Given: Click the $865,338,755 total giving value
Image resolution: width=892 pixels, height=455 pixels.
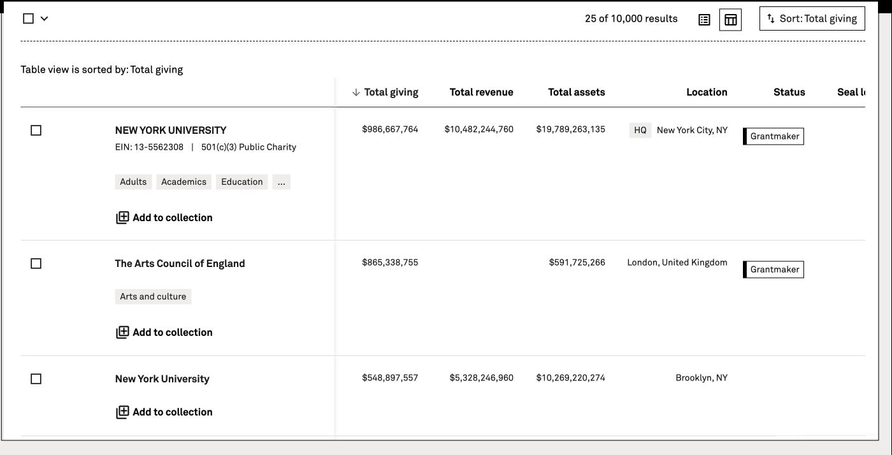Looking at the screenshot, I should pyautogui.click(x=390, y=263).
